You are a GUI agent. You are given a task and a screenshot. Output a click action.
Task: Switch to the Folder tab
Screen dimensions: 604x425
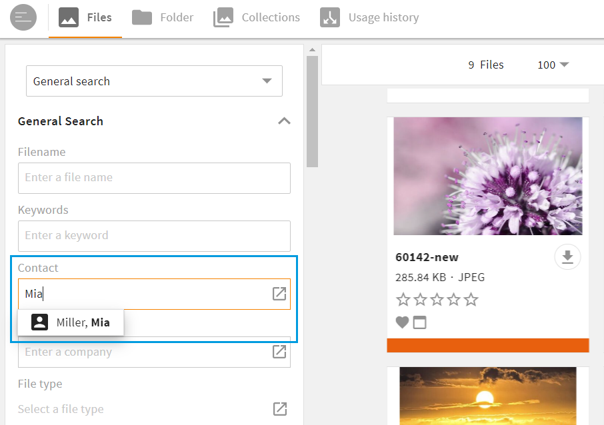click(163, 17)
